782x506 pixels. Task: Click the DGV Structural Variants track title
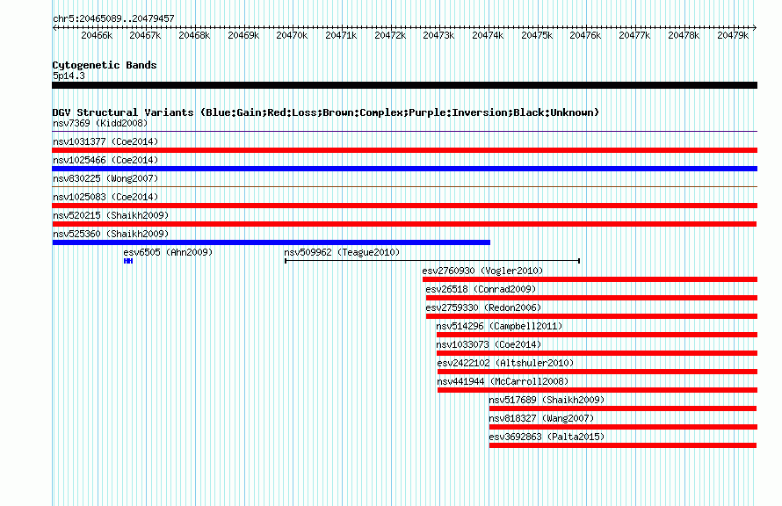point(326,112)
